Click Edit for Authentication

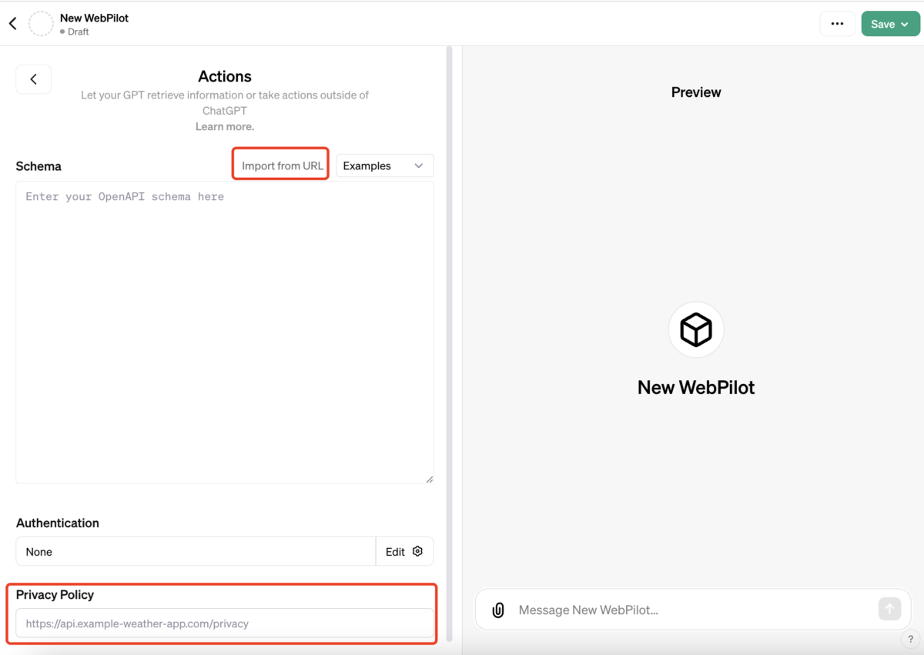pyautogui.click(x=395, y=551)
